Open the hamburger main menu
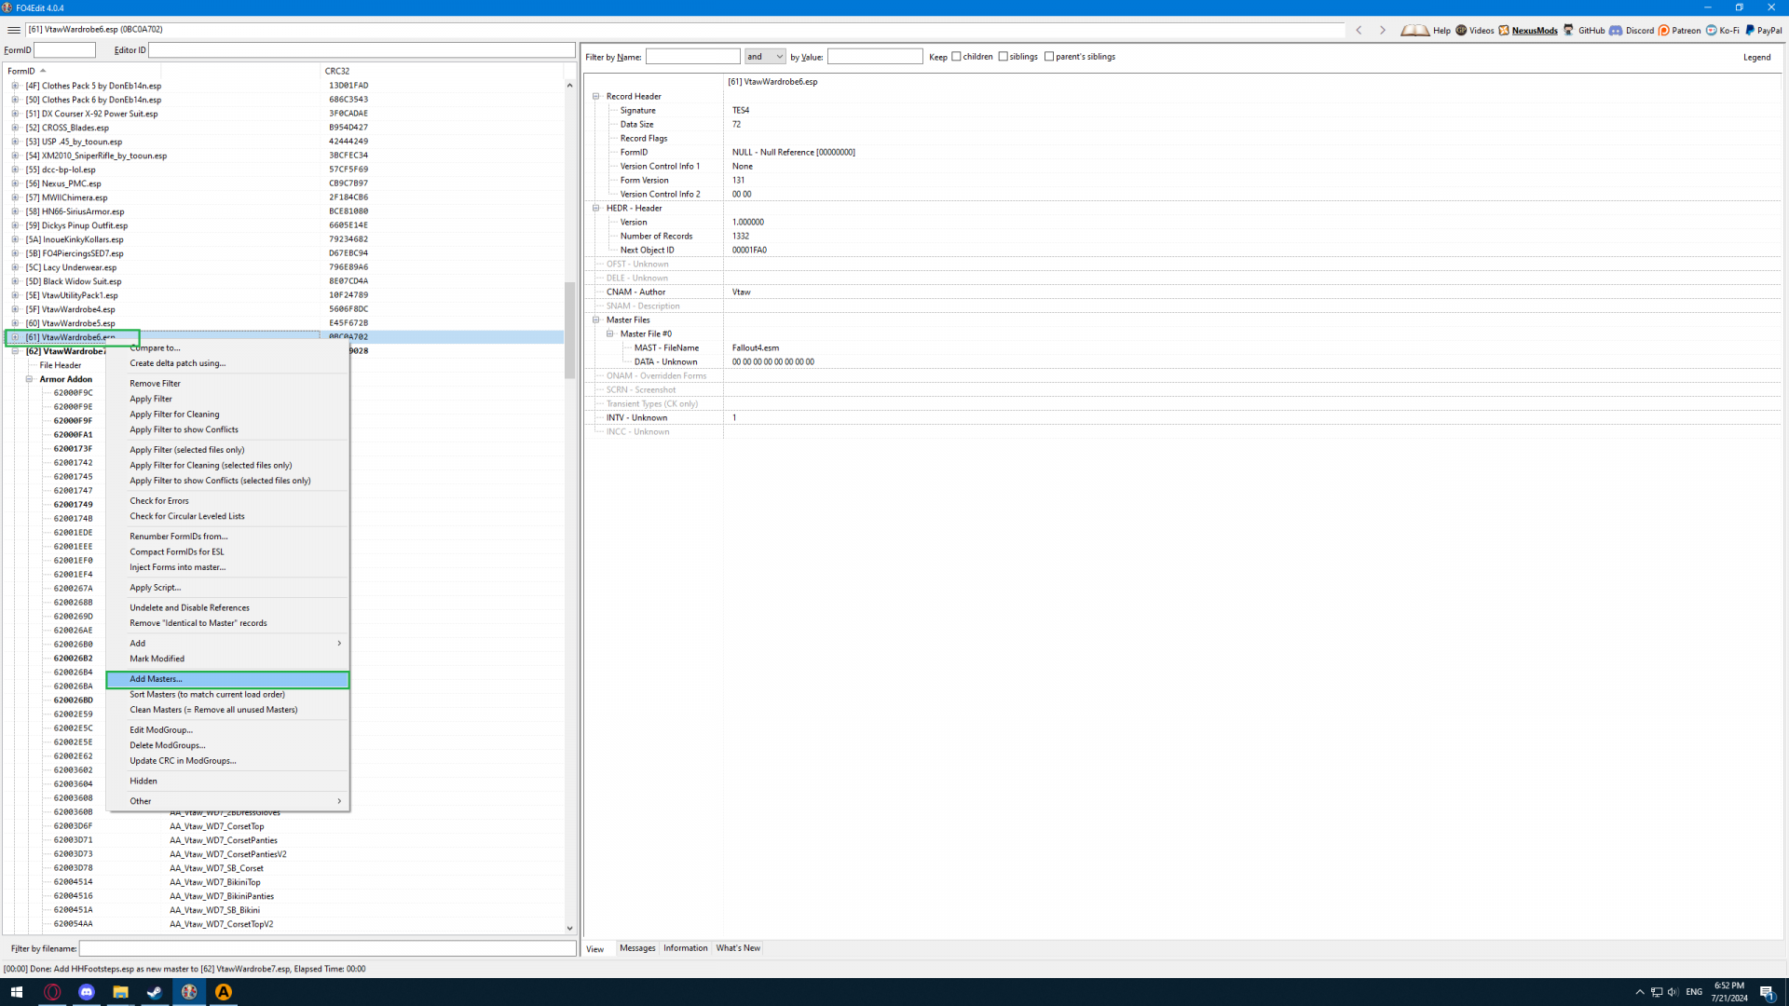Viewport: 1789px width, 1006px height. click(13, 30)
